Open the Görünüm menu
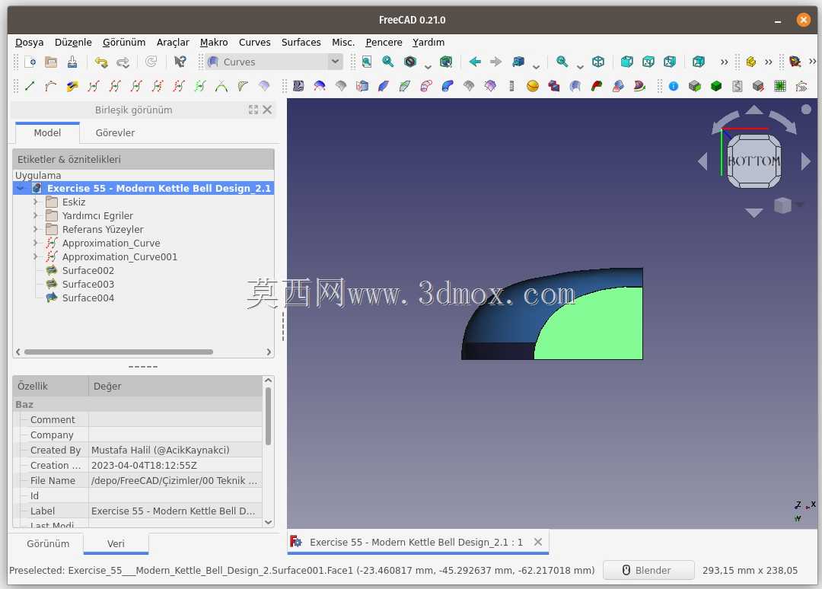 (124, 43)
